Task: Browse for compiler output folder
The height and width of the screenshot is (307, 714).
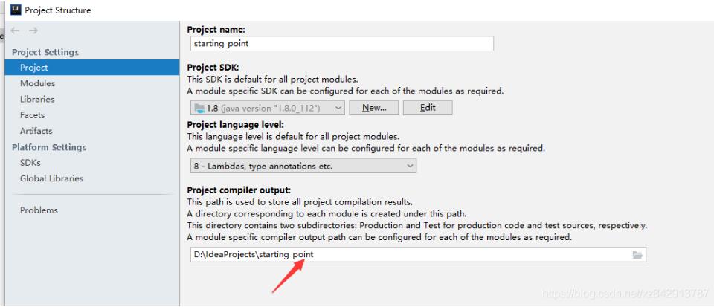Action: point(637,255)
